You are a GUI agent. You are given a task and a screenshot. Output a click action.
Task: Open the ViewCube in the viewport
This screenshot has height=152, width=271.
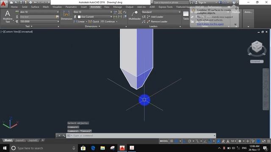[x=257, y=46]
